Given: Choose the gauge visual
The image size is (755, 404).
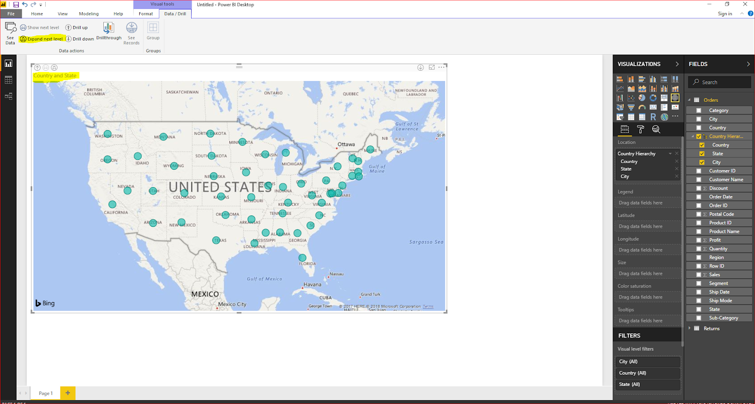Looking at the screenshot, I should 642,107.
